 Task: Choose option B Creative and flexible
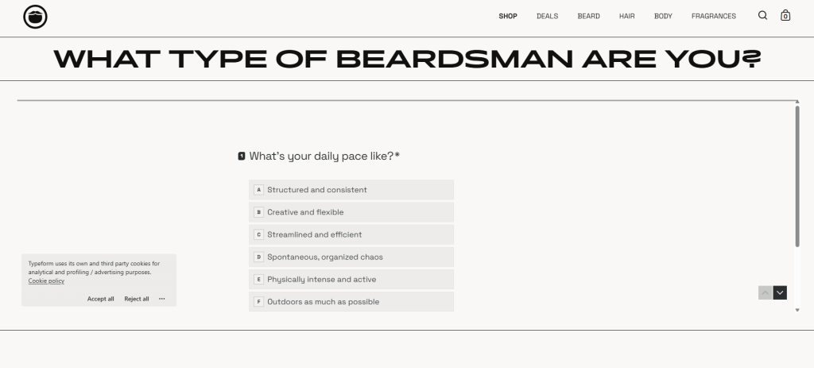[351, 212]
